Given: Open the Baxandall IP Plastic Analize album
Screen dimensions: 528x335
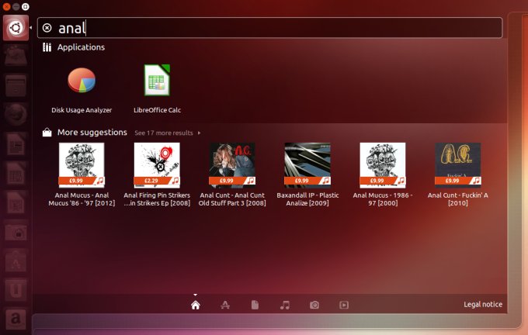Looking at the screenshot, I should [x=307, y=165].
